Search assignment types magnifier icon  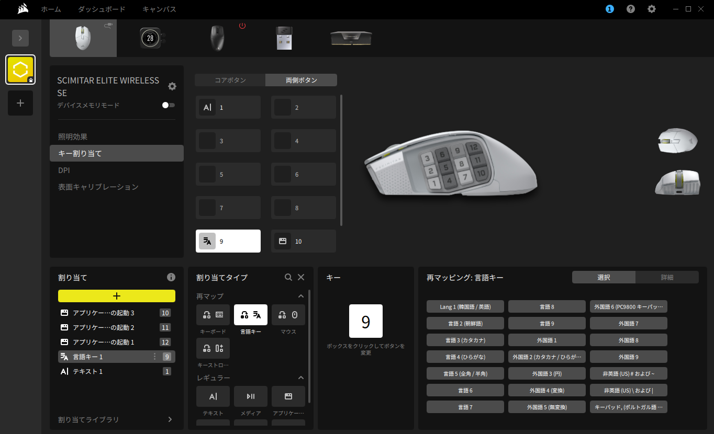tap(288, 277)
